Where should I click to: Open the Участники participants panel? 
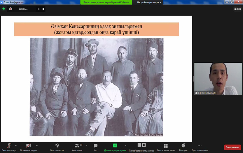pos(77,146)
